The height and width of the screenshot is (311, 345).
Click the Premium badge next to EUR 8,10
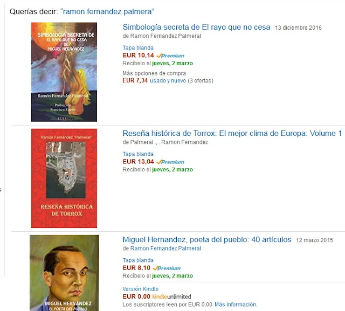point(167,268)
